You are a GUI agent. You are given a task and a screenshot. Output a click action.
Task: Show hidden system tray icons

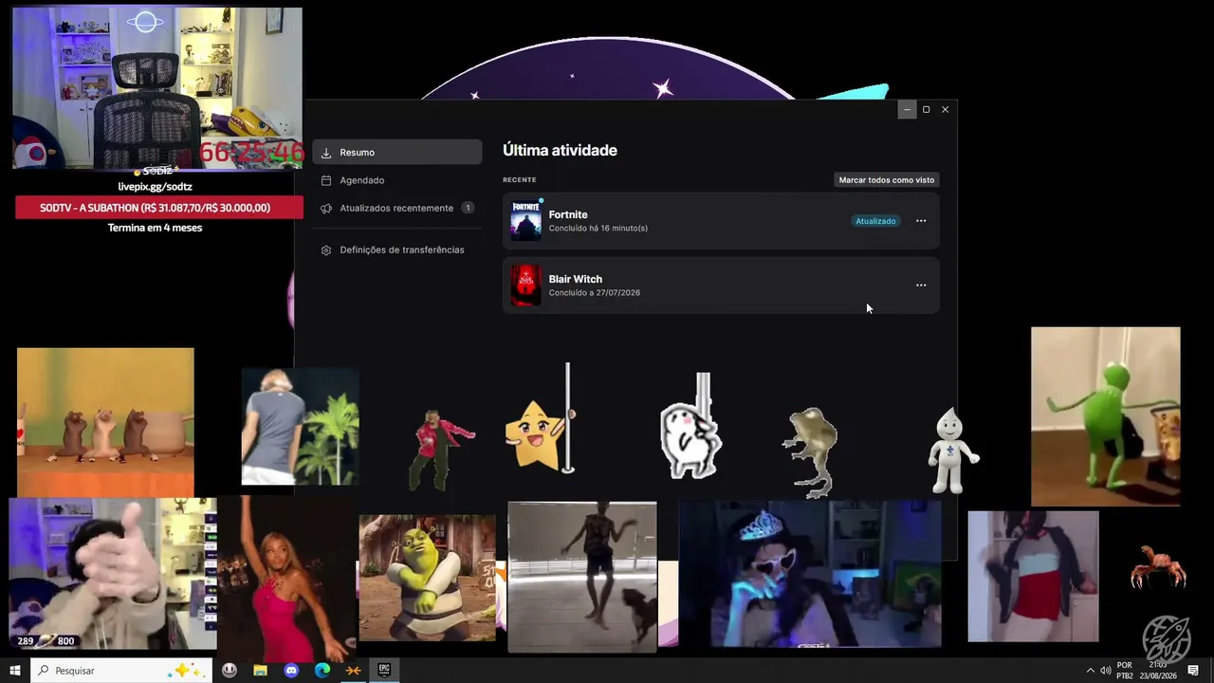point(1090,671)
